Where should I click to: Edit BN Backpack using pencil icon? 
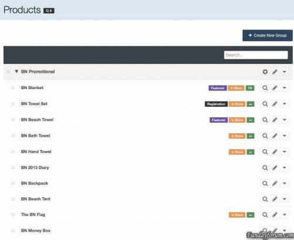(x=275, y=184)
